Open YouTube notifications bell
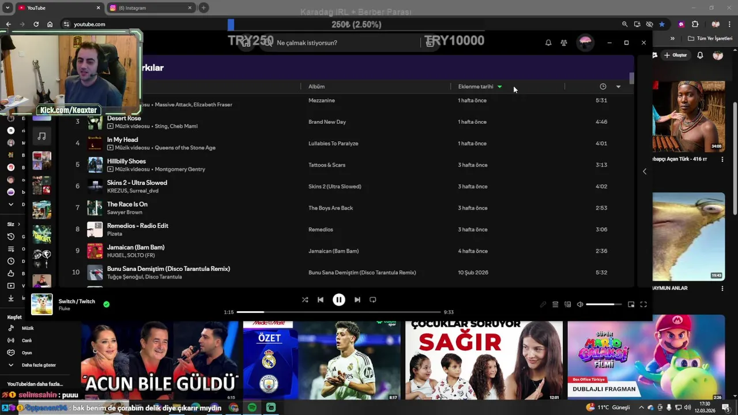This screenshot has height=415, width=738. pyautogui.click(x=700, y=55)
